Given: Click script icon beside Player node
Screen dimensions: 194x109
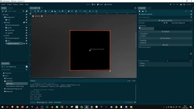Looking at the screenshot, I should [24, 22].
